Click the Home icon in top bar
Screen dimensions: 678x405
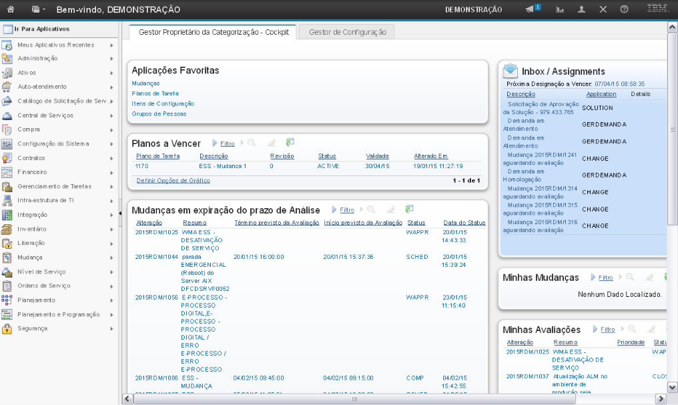[x=10, y=9]
